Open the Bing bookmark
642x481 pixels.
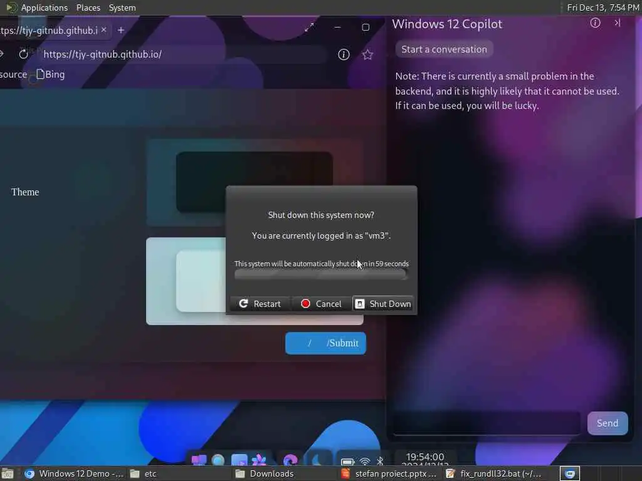tap(51, 75)
